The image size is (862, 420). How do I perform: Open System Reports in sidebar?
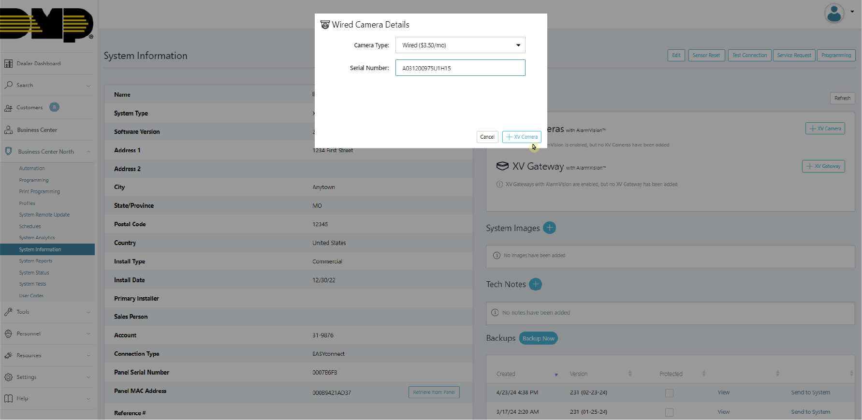tap(35, 261)
